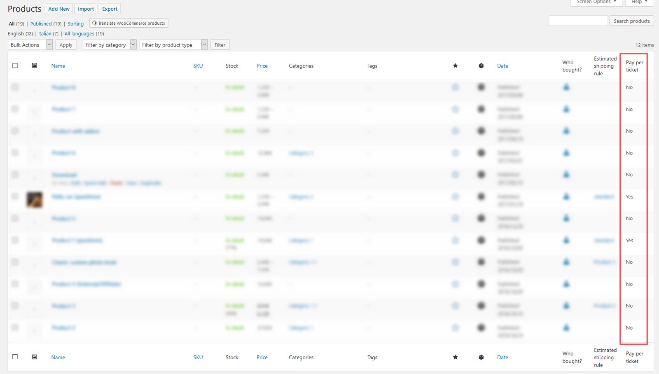Tick the select-all checkbox in table footer
659x374 pixels.
point(15,357)
